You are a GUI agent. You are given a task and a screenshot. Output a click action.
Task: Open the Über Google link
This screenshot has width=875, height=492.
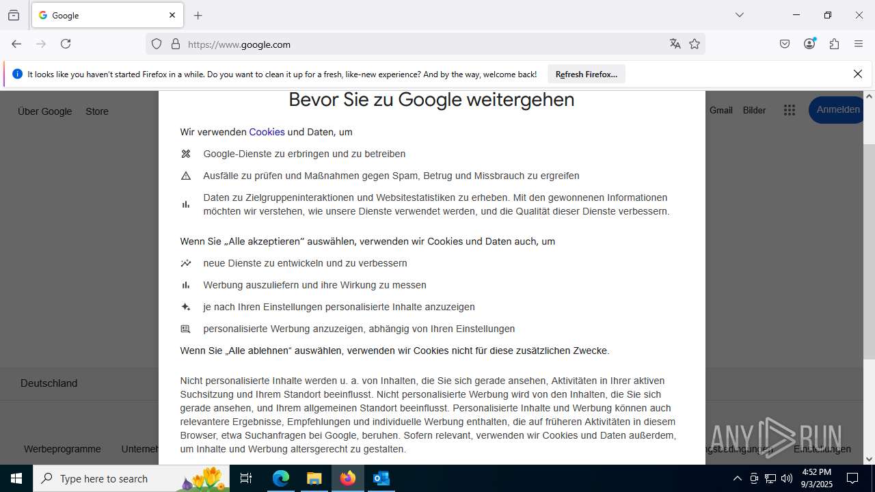click(x=45, y=111)
